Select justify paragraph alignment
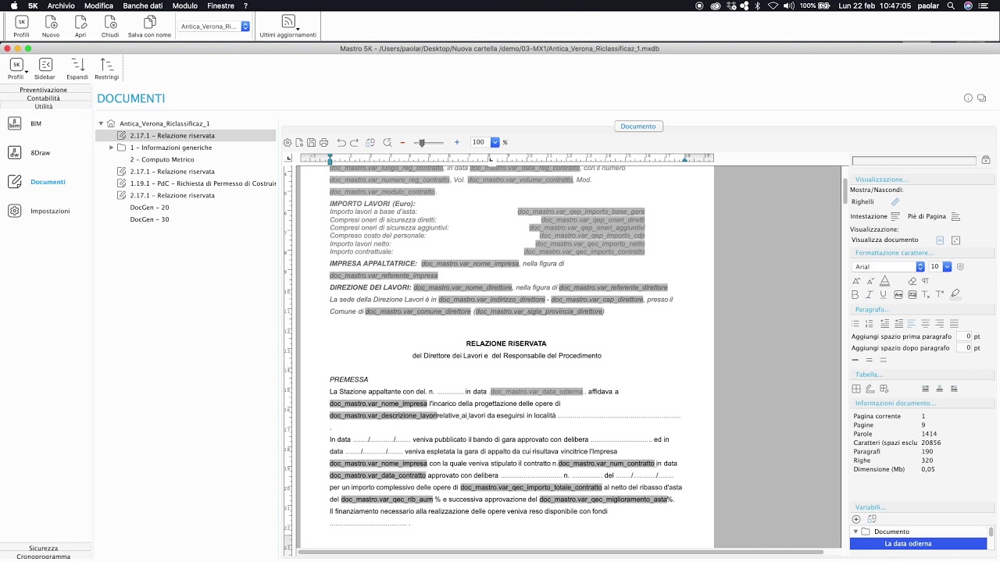Screen dimensions: 1000x562 954,323
